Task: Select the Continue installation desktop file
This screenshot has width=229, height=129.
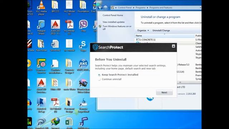Action: [x=55, y=66]
